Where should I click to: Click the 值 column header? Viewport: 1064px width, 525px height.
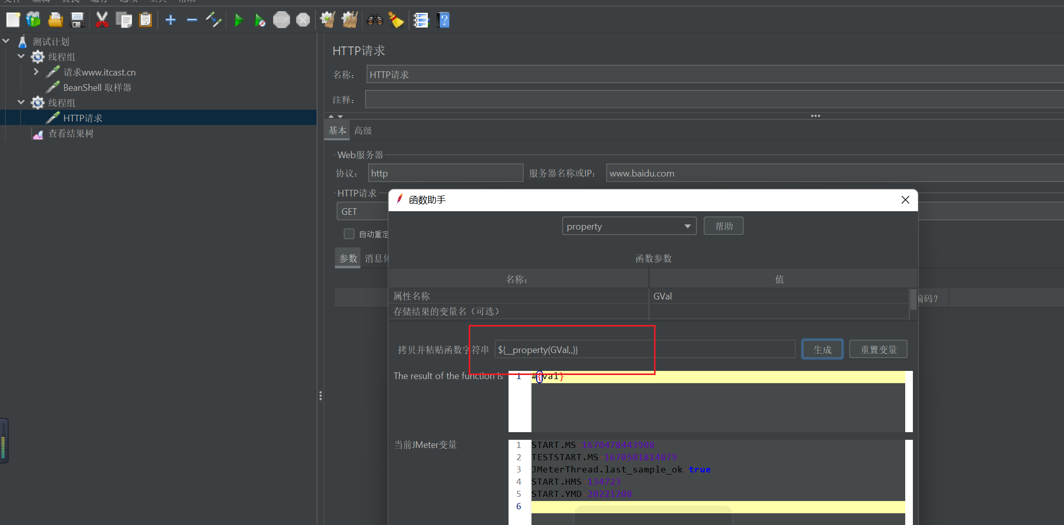(x=779, y=279)
